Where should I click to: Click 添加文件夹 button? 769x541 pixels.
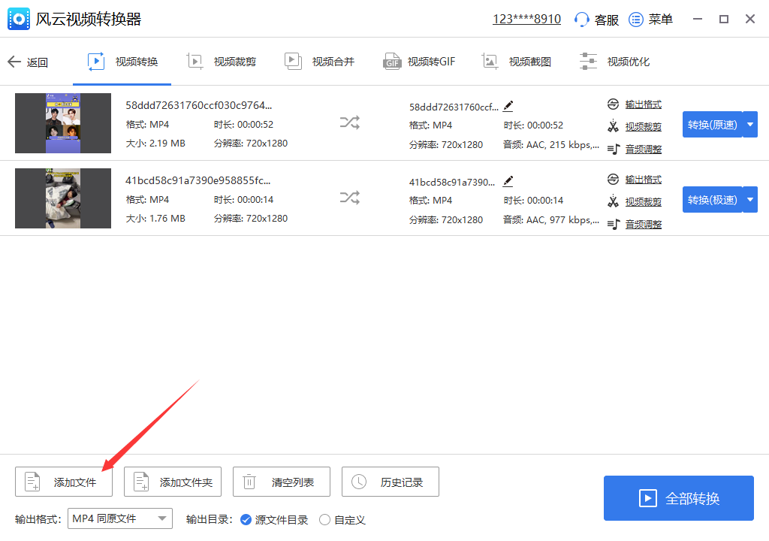tap(173, 482)
